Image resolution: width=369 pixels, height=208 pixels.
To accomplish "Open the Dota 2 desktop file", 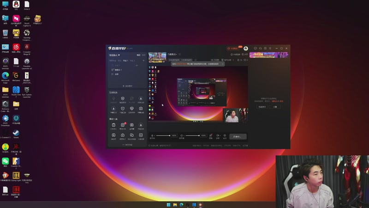I will point(27,5).
